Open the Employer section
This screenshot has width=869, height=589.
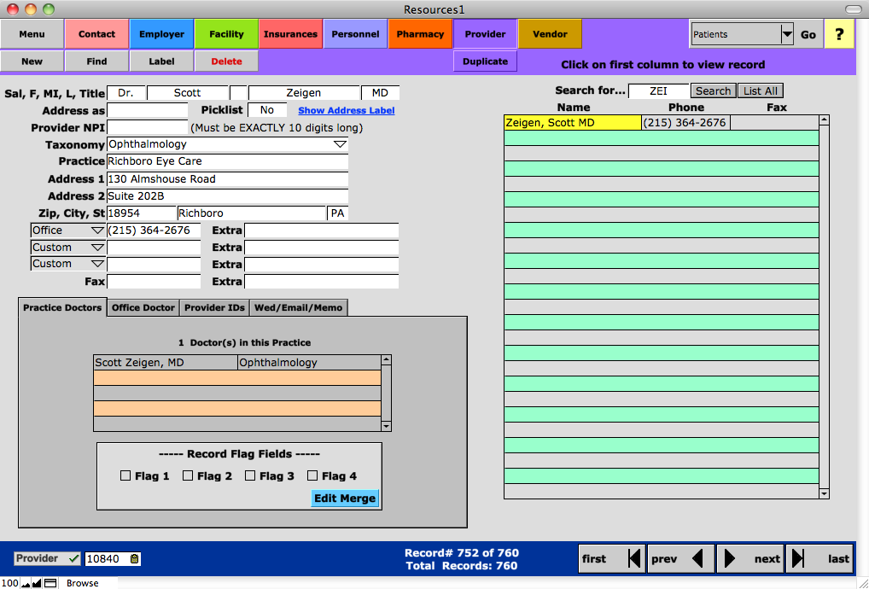click(161, 34)
